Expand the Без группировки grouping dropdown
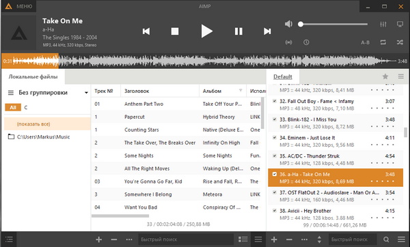 click(86, 93)
